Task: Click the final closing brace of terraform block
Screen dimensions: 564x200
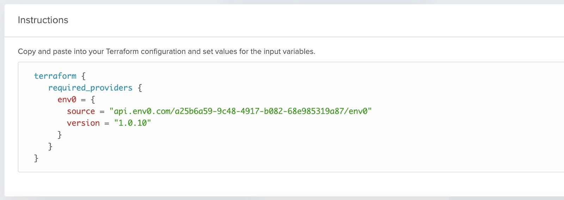Action: click(x=36, y=158)
